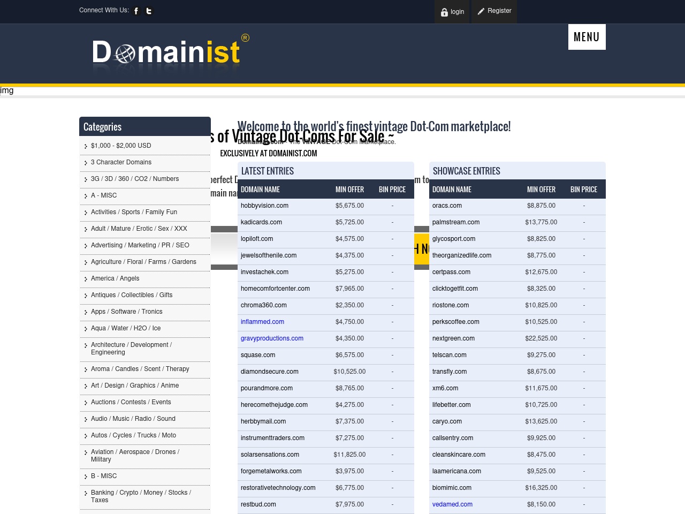
Task: Open the Adult / Mature category
Action: click(139, 229)
